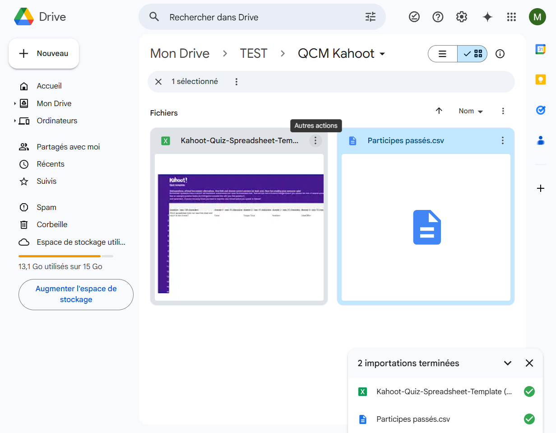
Task: Click the Google Drive logo
Action: click(x=24, y=17)
